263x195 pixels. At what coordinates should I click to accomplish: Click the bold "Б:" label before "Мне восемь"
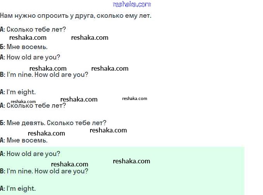[x=2, y=47]
